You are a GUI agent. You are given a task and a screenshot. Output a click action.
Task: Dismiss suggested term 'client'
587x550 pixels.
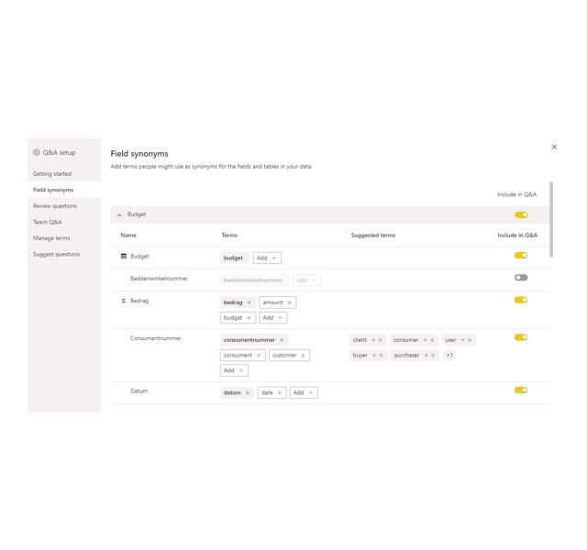click(x=380, y=340)
